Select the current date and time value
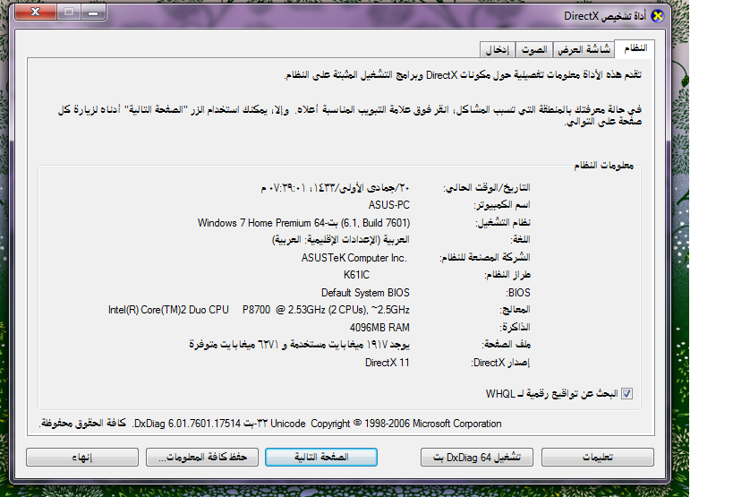Image resolution: width=733 pixels, height=497 pixels. (336, 188)
